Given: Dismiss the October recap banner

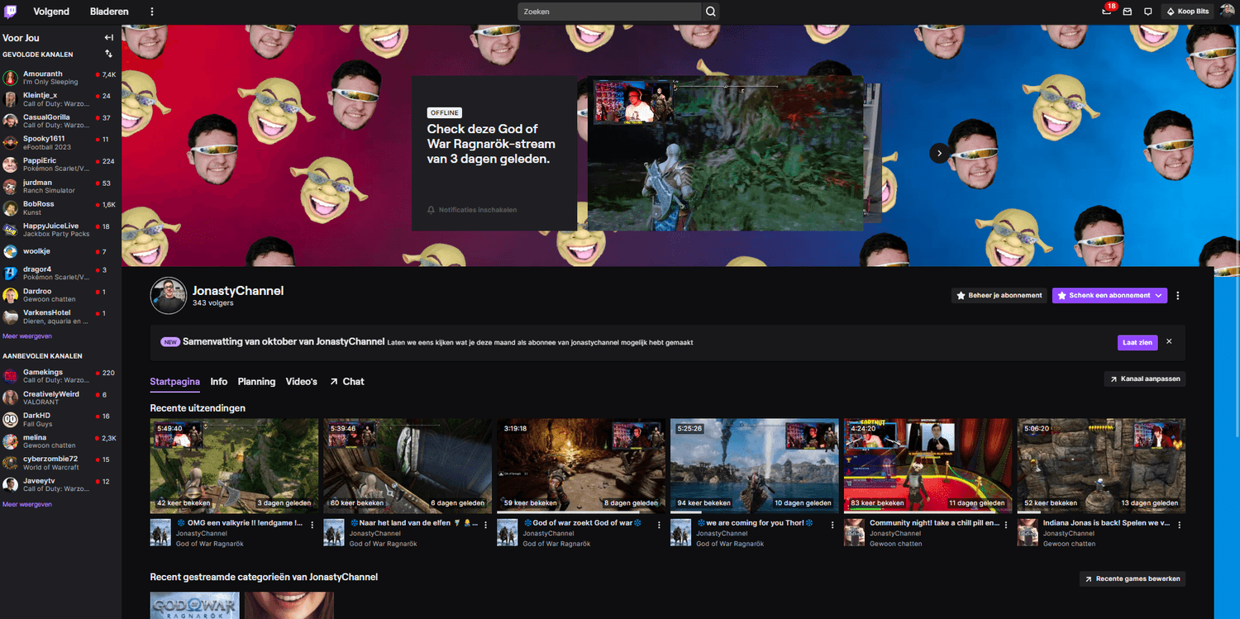Looking at the screenshot, I should pos(1169,341).
